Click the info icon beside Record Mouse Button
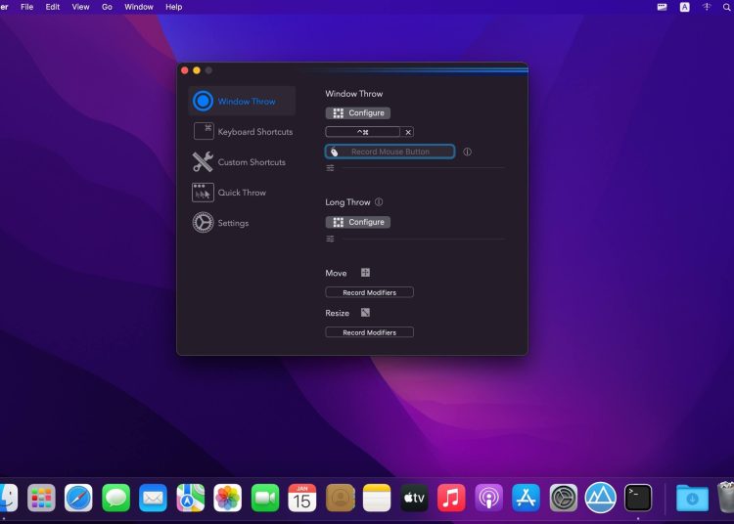 (467, 152)
